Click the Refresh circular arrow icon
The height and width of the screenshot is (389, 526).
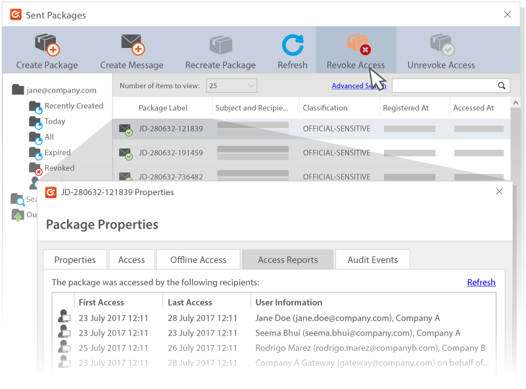click(x=293, y=45)
